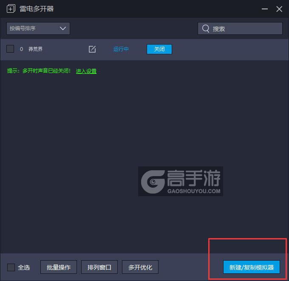Tick the checkbox for emulator 0 莽荒界
This screenshot has width=289, height=281.
pos(10,49)
